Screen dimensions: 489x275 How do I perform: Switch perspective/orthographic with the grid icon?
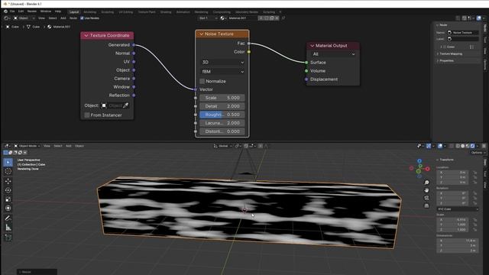click(426, 205)
